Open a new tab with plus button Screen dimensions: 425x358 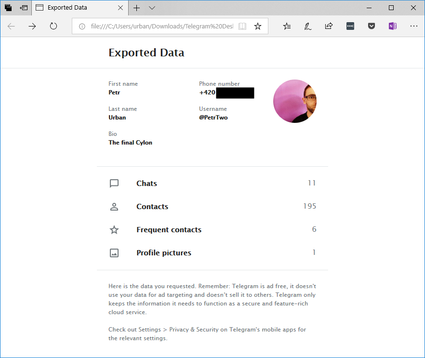[137, 8]
